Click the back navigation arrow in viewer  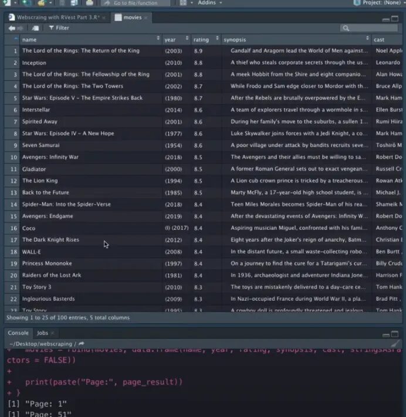click(x=11, y=28)
